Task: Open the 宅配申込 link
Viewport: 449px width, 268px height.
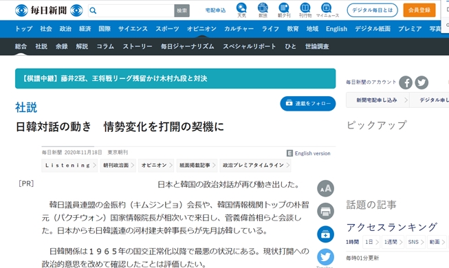Action: tap(215, 10)
